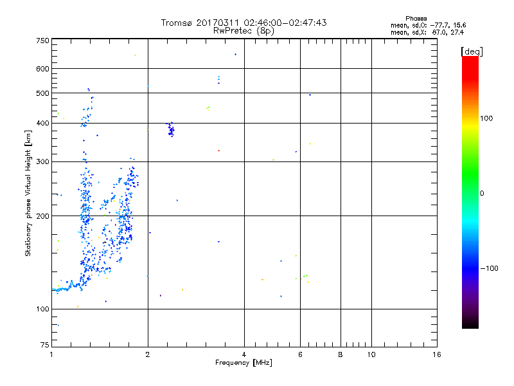
Task: Click the x-axis tick label '1'
Action: coord(51,354)
